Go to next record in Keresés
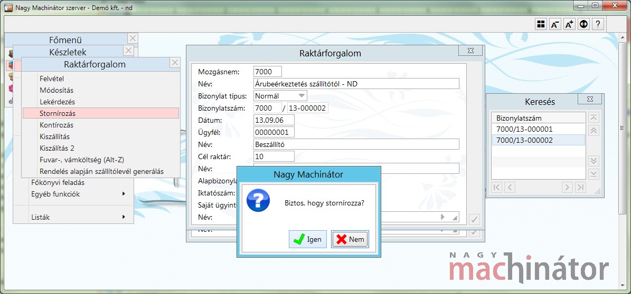This screenshot has height=294, width=631. pyautogui.click(x=568, y=187)
